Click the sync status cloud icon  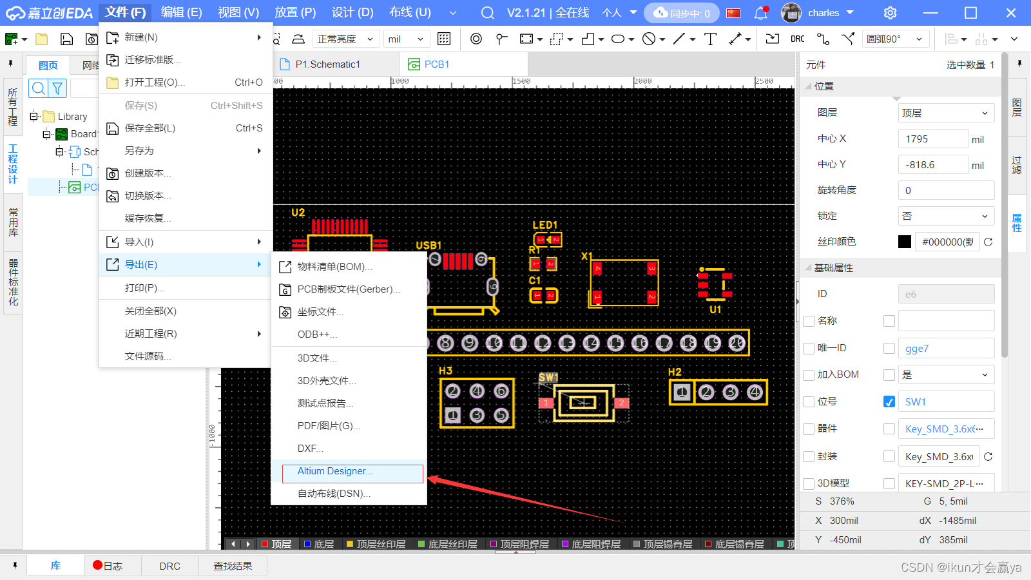(x=660, y=13)
